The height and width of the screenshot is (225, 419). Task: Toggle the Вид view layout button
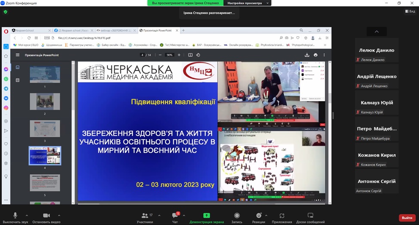[410, 12]
